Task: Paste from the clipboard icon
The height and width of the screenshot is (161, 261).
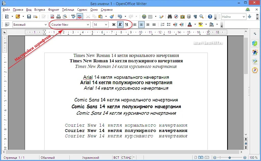Action: click(101, 17)
